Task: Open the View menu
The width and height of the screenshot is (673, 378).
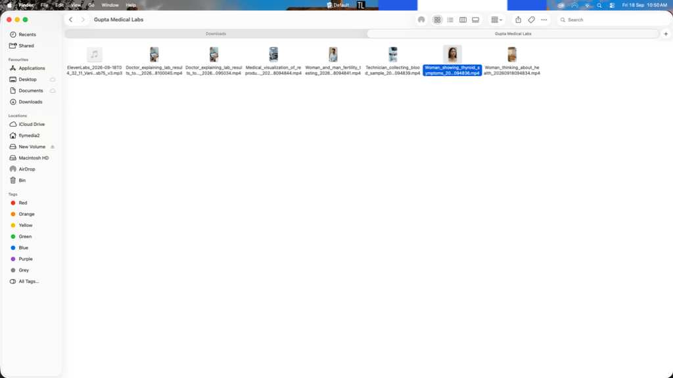Action: (x=76, y=5)
